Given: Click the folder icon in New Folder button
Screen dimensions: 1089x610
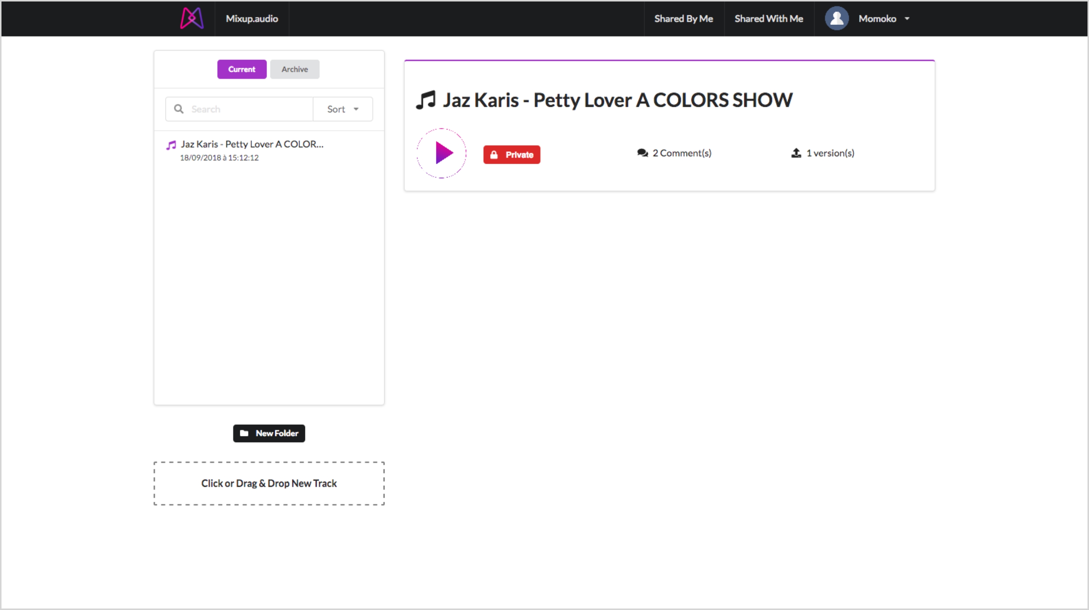Looking at the screenshot, I should [x=244, y=433].
